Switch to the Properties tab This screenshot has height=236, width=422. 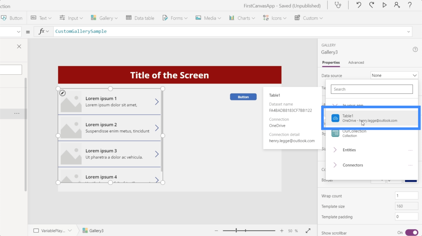click(331, 62)
